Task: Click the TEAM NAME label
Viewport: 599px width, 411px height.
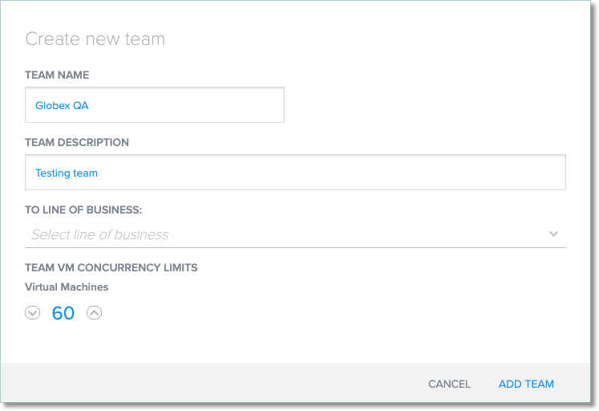Action: tap(57, 75)
